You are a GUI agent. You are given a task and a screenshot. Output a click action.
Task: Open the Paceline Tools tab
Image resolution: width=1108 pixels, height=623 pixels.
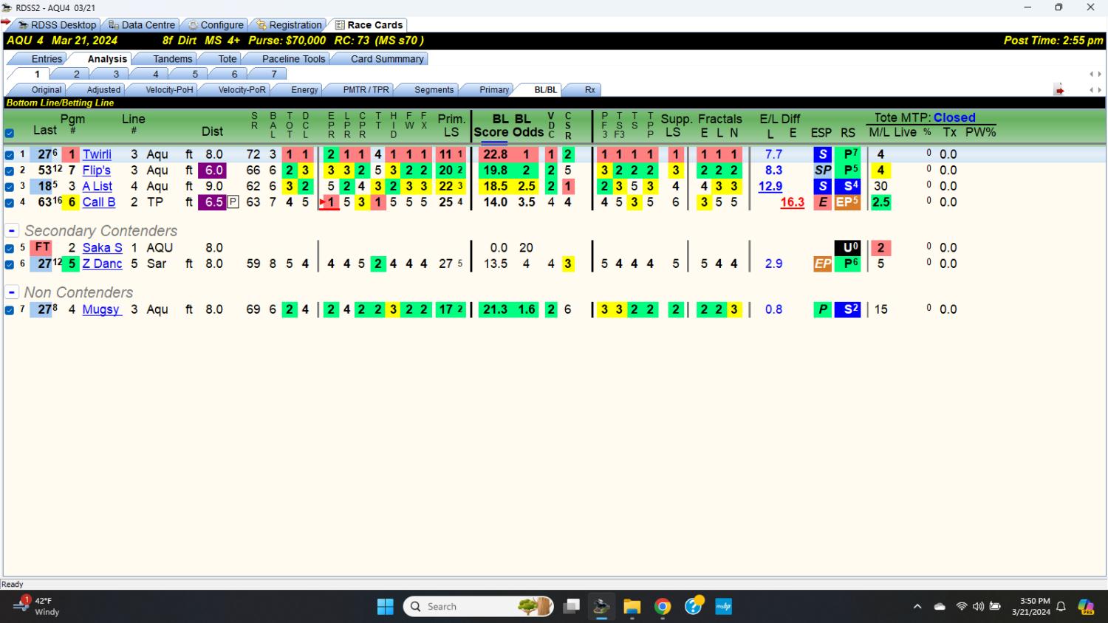coord(293,59)
